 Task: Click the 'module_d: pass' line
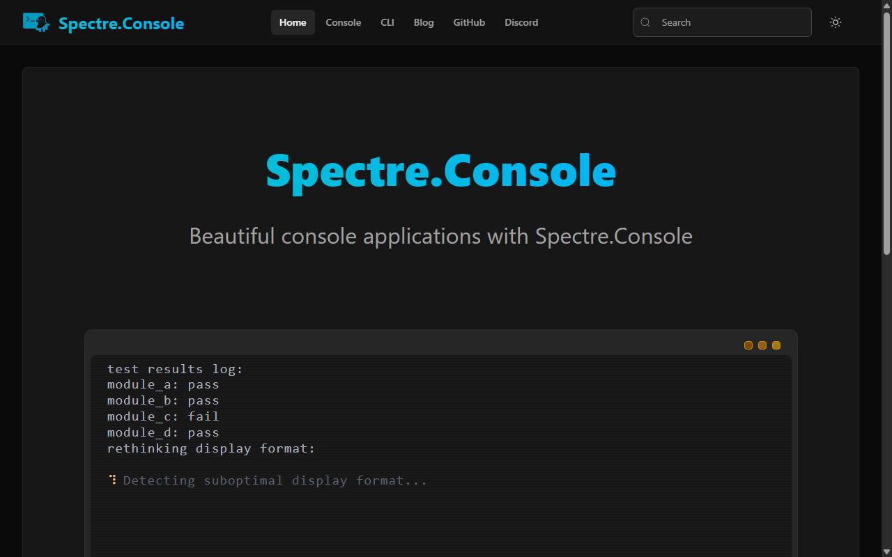(163, 432)
